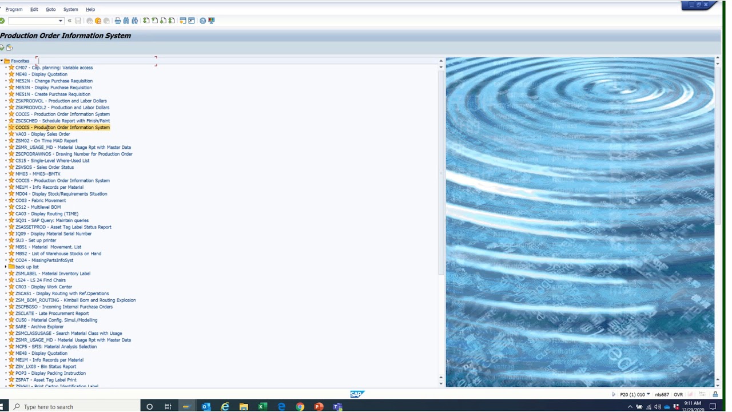732x412 pixels.
Task: Select ME52N - Change Purchase Requisition
Action: 54,81
